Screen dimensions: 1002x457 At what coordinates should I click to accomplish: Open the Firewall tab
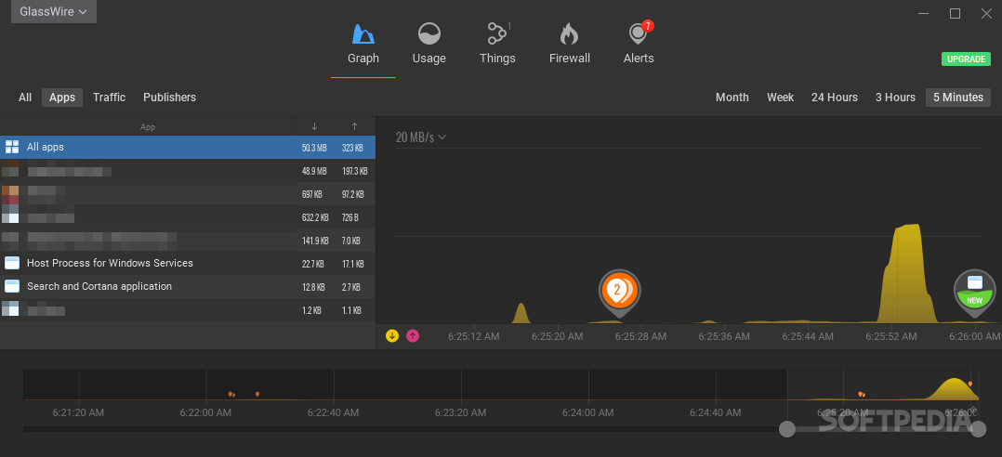point(570,44)
